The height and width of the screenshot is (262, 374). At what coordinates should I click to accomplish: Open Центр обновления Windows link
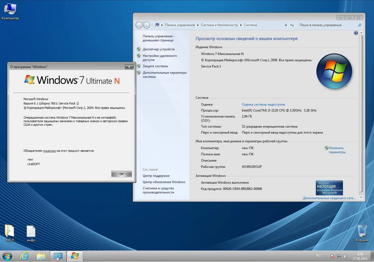tap(164, 182)
